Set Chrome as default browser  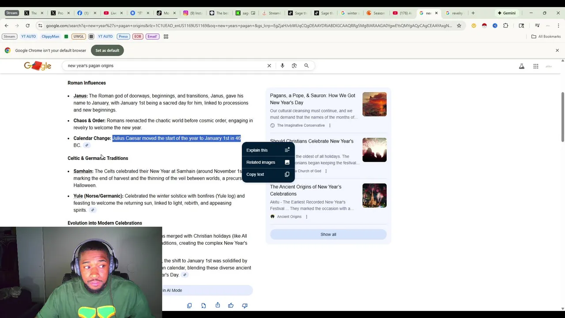coord(107,50)
